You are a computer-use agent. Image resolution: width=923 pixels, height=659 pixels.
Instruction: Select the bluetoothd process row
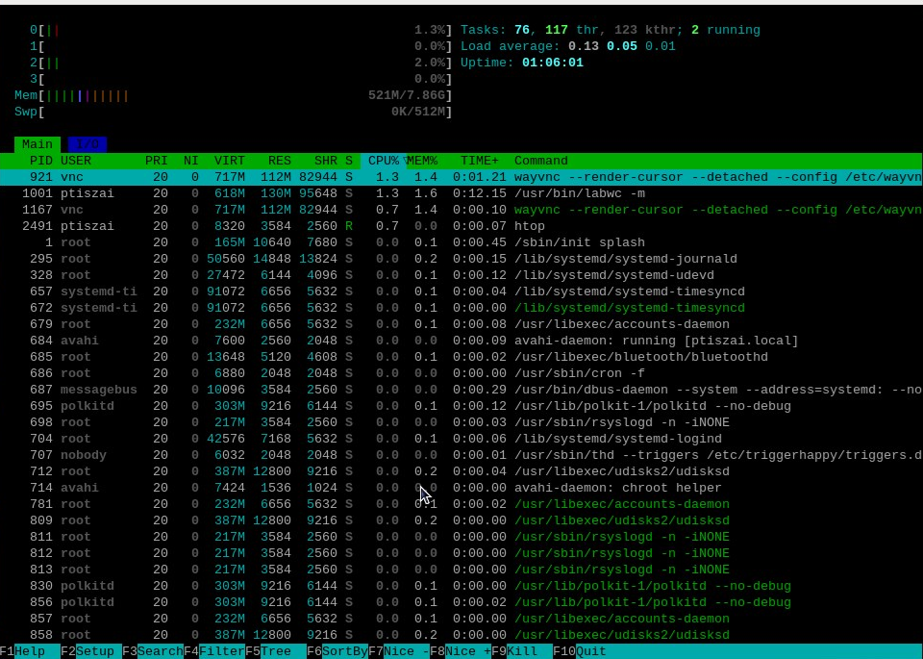coord(461,357)
